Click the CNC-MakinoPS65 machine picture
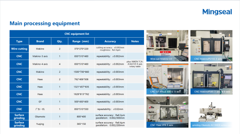Viewport: 240px width, 134px height. pyautogui.click(x=211, y=79)
